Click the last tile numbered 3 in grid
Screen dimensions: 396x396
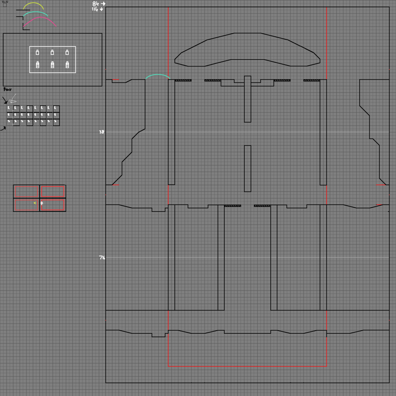tap(56, 122)
